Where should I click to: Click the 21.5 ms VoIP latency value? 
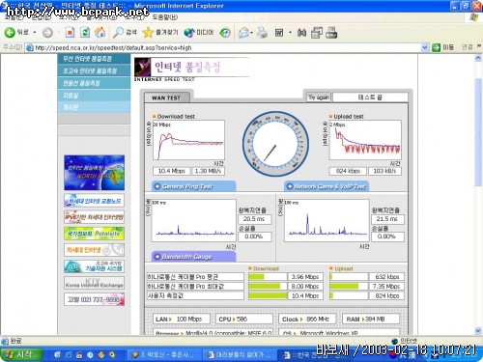click(x=387, y=219)
